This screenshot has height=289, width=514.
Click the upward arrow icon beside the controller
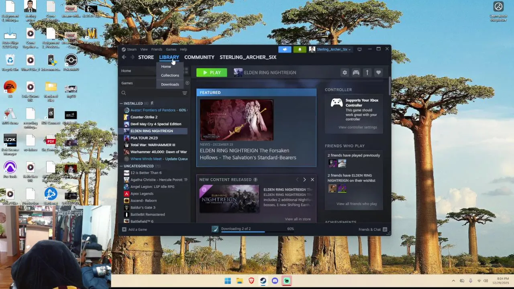[x=367, y=73]
